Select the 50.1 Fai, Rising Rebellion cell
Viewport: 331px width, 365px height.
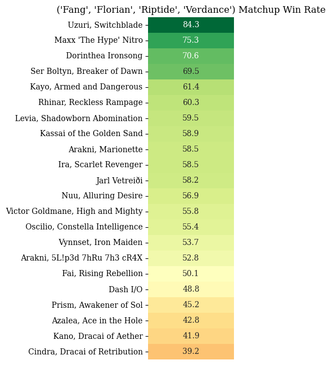click(191, 274)
